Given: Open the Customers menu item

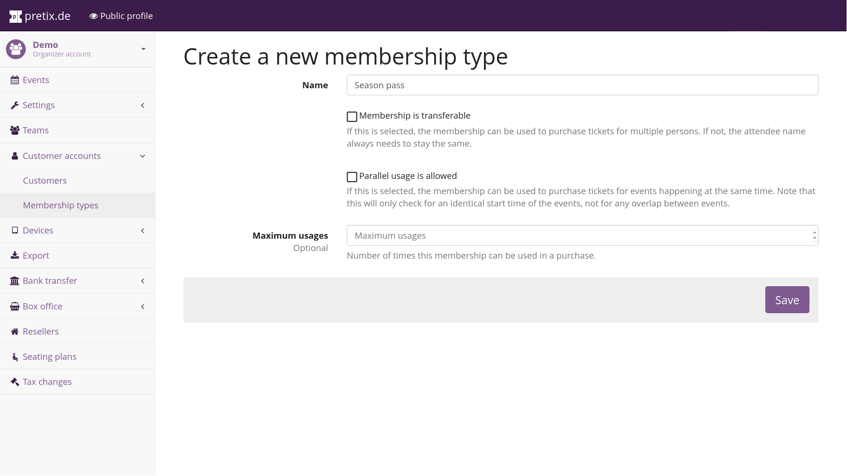Looking at the screenshot, I should point(45,181).
